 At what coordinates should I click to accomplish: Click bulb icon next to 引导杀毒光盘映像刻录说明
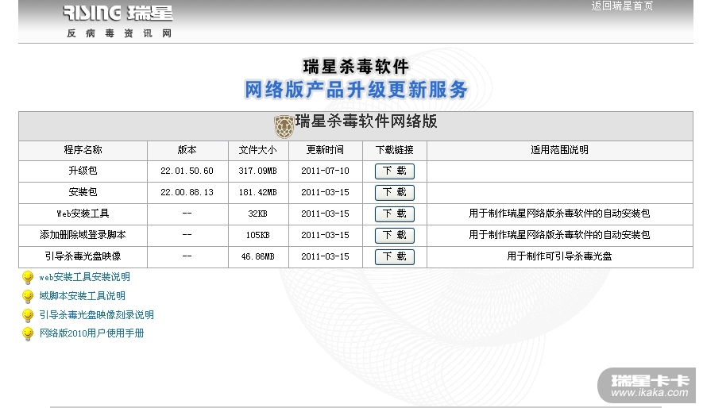coord(28,315)
